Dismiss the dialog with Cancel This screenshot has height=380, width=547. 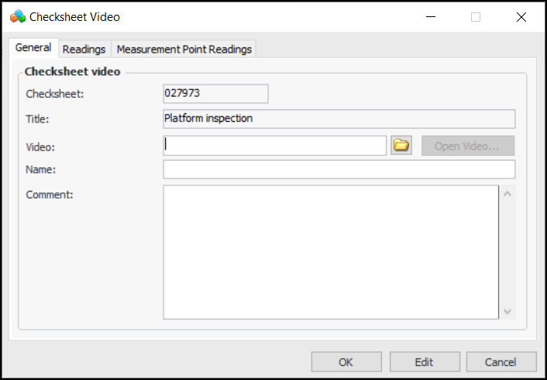coord(501,361)
